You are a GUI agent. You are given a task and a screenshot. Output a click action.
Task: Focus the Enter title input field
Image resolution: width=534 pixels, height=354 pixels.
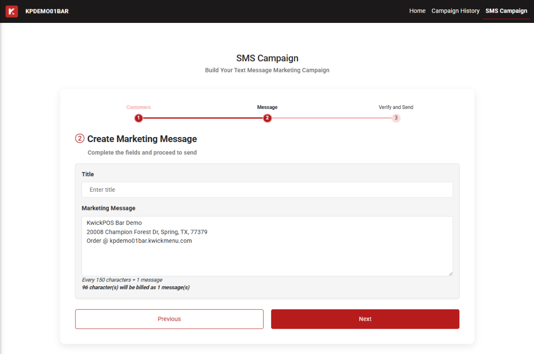267,190
